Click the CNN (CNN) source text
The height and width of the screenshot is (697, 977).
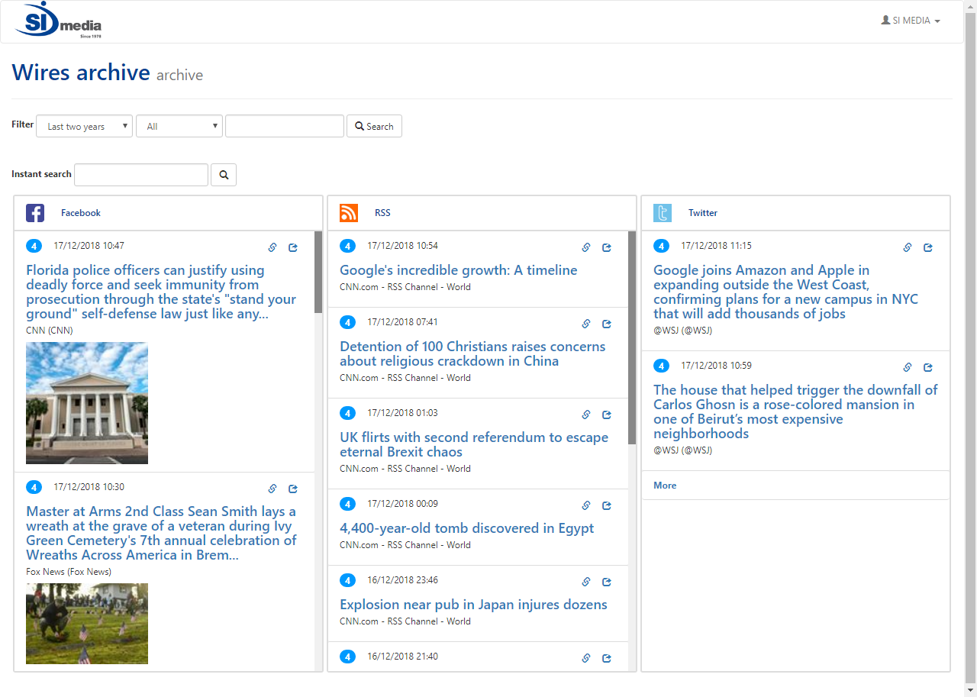(x=50, y=331)
